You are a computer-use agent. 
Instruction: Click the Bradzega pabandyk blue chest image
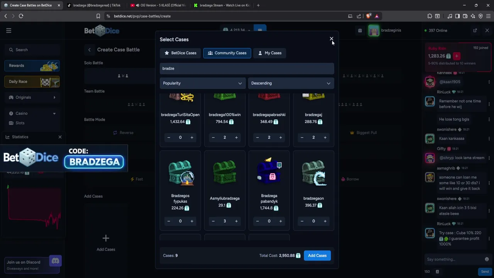269,171
